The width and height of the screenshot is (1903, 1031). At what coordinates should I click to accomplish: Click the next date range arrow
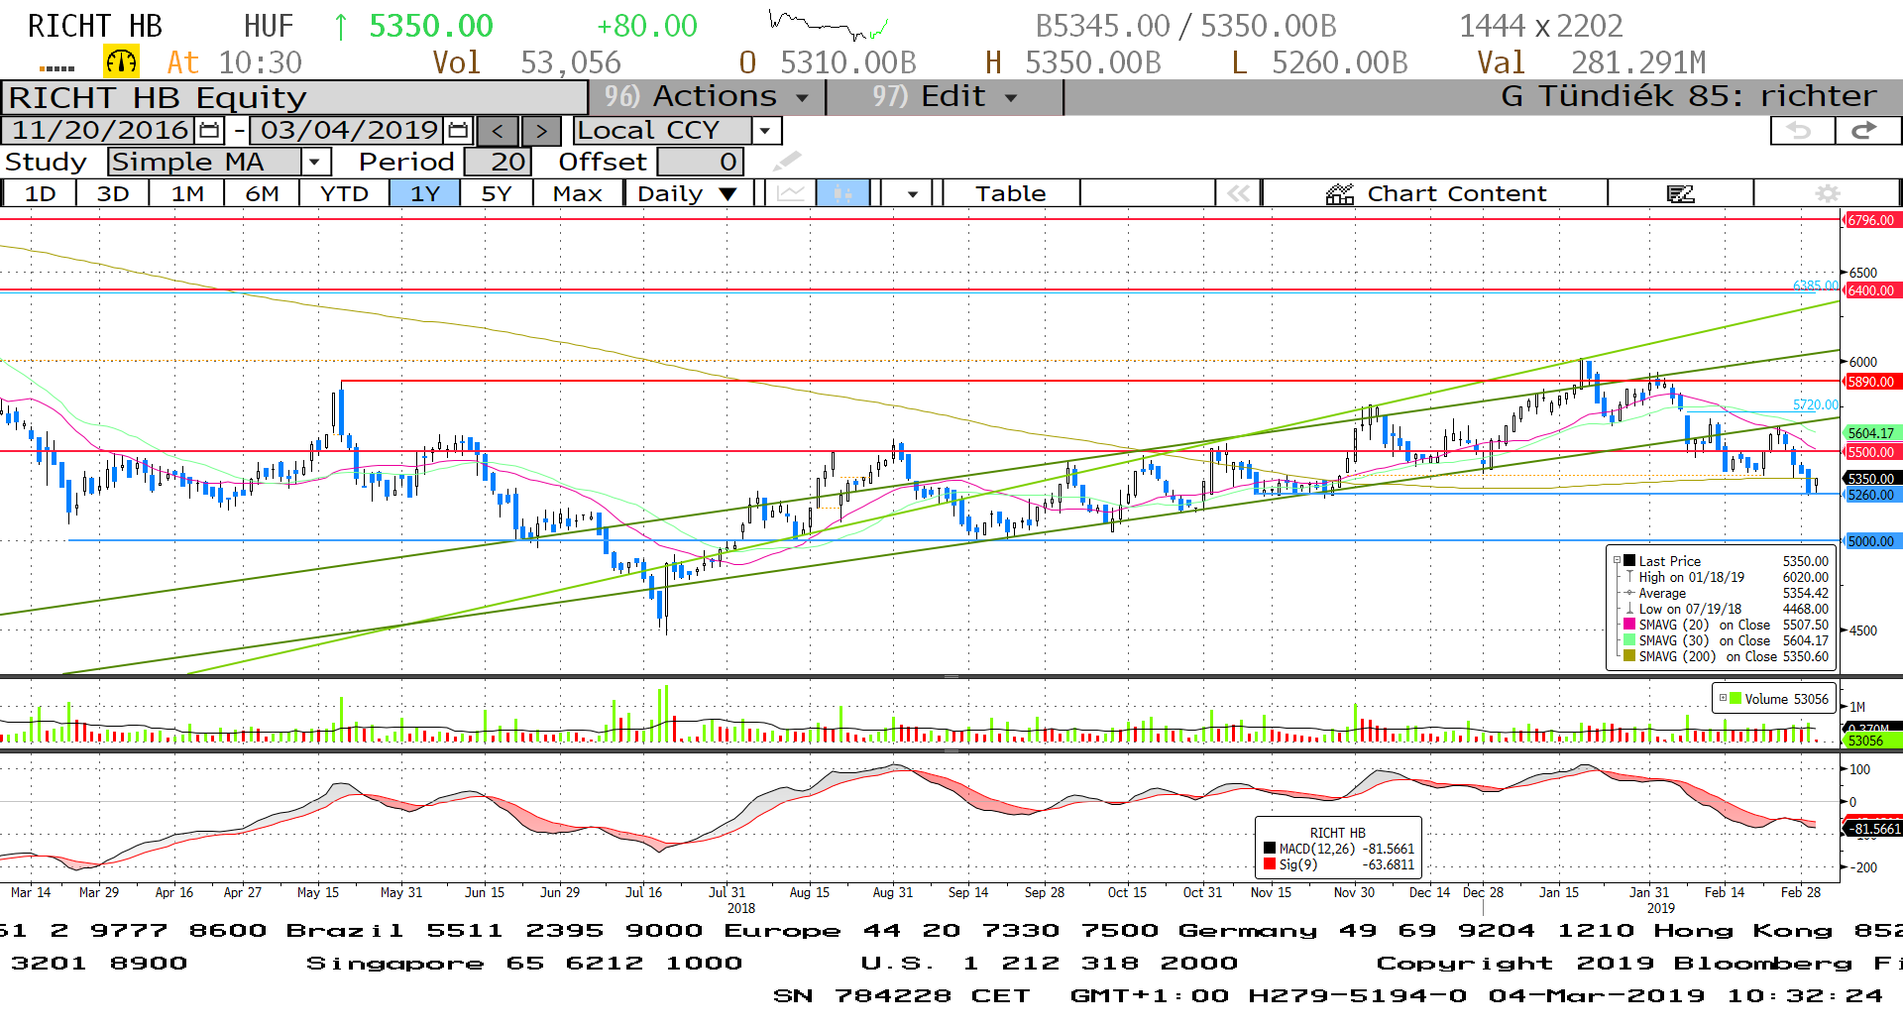541,131
